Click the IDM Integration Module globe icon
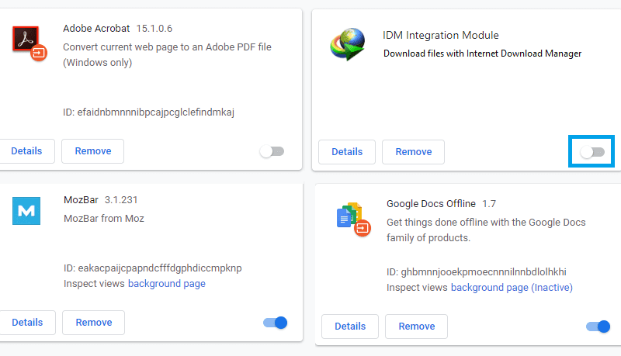621x356 pixels. coord(347,44)
